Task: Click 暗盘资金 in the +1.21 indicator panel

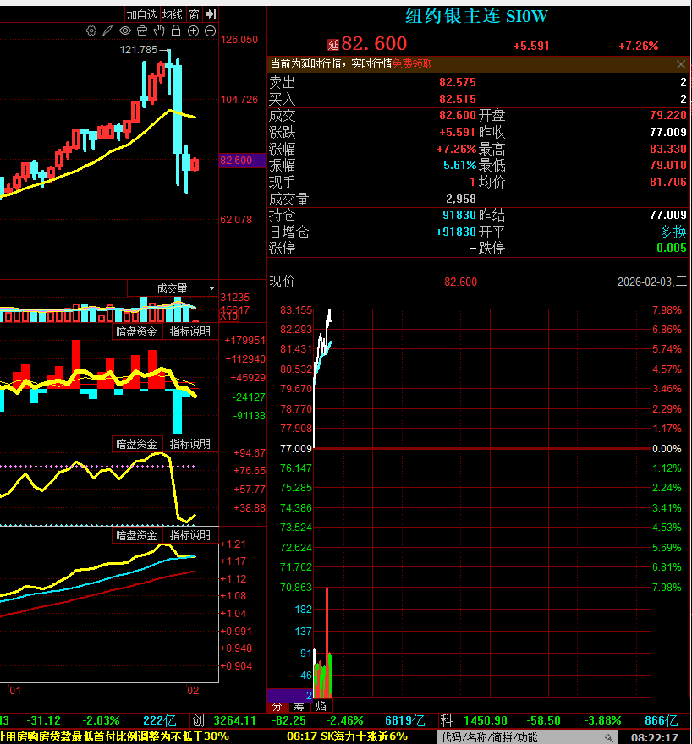Action: [x=137, y=535]
